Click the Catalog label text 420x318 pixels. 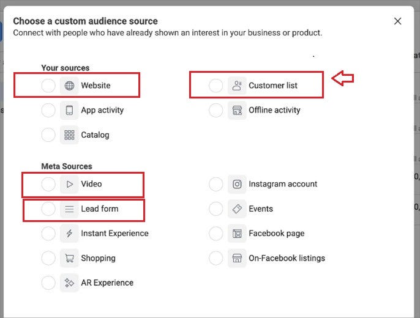[95, 135]
